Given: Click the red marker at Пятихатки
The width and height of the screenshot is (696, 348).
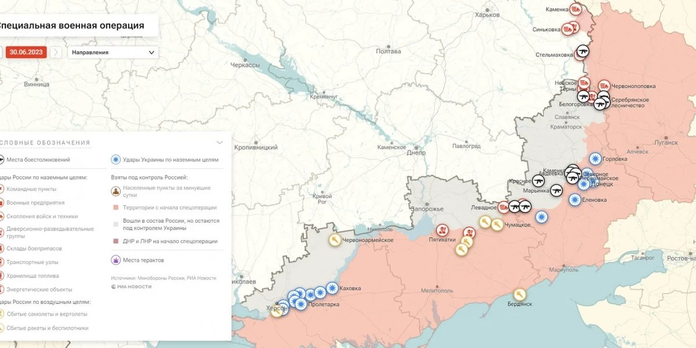Looking at the screenshot, I should click(442, 230).
